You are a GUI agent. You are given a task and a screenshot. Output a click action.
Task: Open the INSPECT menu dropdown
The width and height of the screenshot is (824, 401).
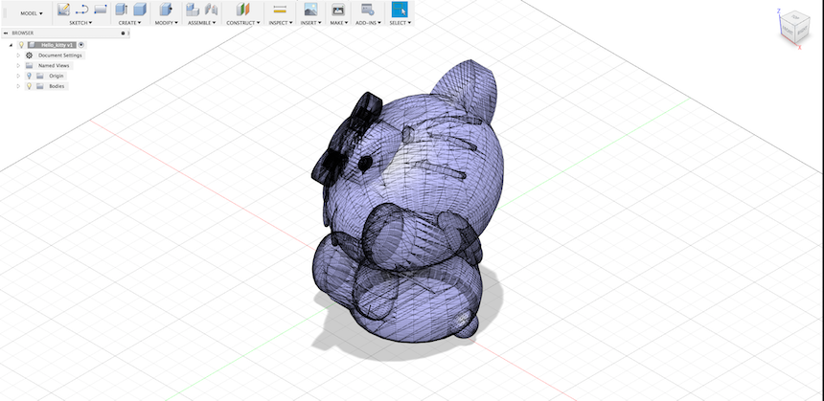tap(280, 23)
